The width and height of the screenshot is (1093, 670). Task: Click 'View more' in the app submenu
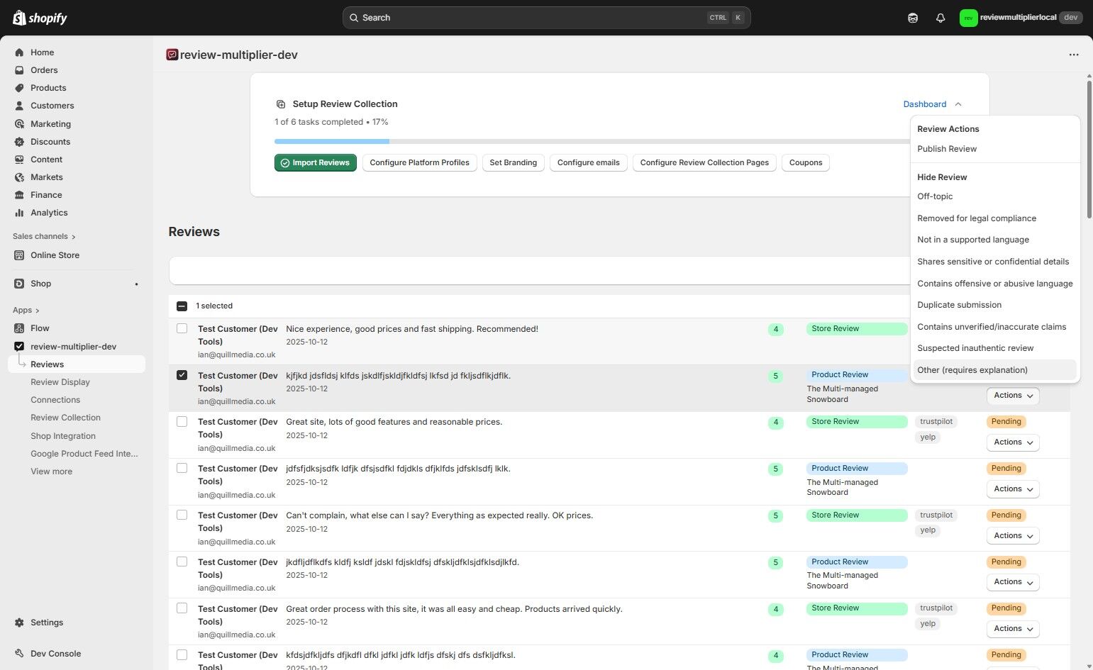point(51,471)
